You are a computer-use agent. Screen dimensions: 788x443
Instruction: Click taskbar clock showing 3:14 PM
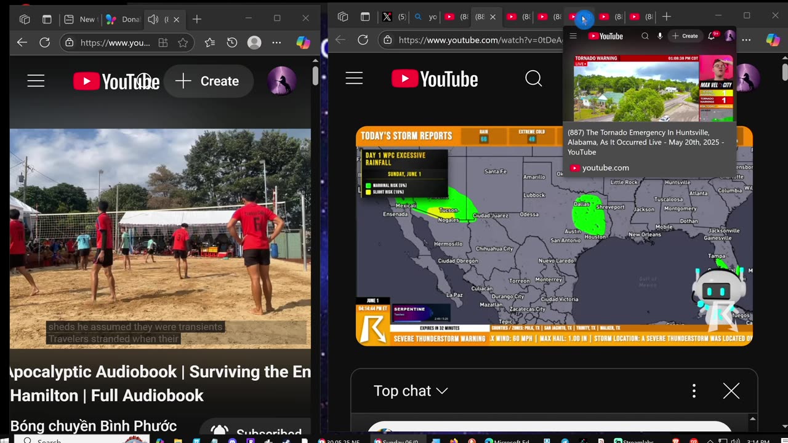tap(757, 440)
